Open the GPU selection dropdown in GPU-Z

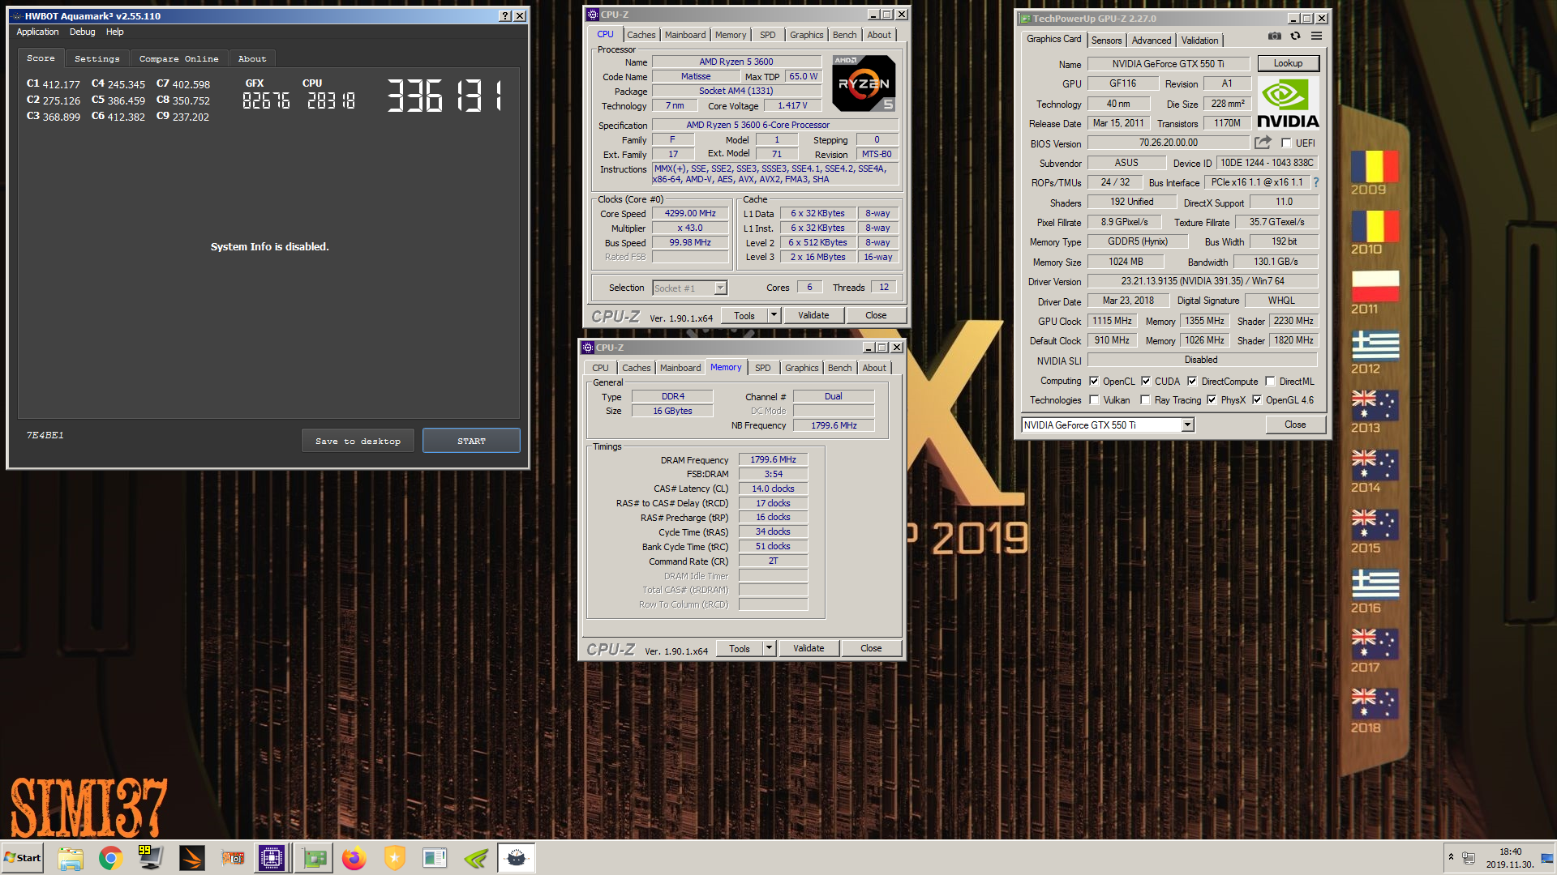[1187, 425]
